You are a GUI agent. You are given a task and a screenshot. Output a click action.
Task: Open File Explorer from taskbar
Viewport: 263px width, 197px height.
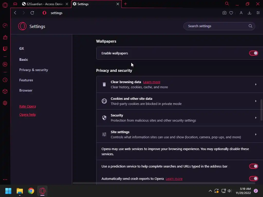[20, 191]
